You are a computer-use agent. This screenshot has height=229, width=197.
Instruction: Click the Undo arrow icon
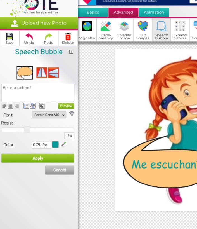[x=29, y=38]
